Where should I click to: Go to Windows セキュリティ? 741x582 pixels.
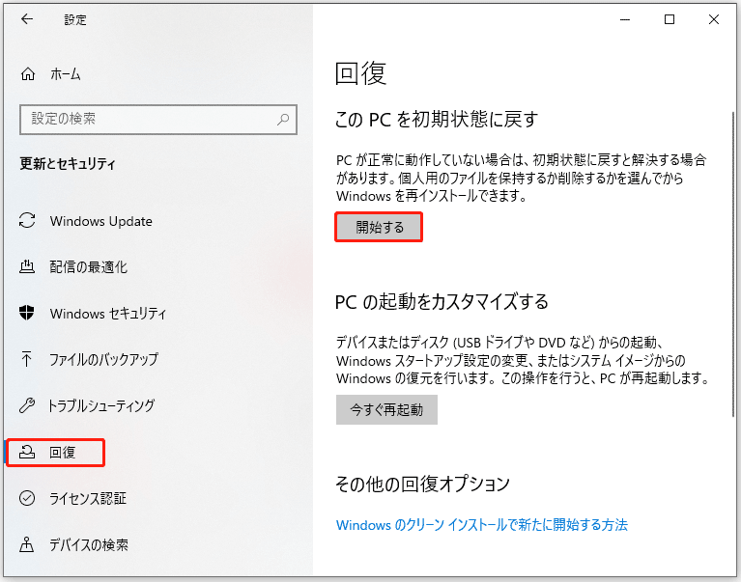point(108,314)
